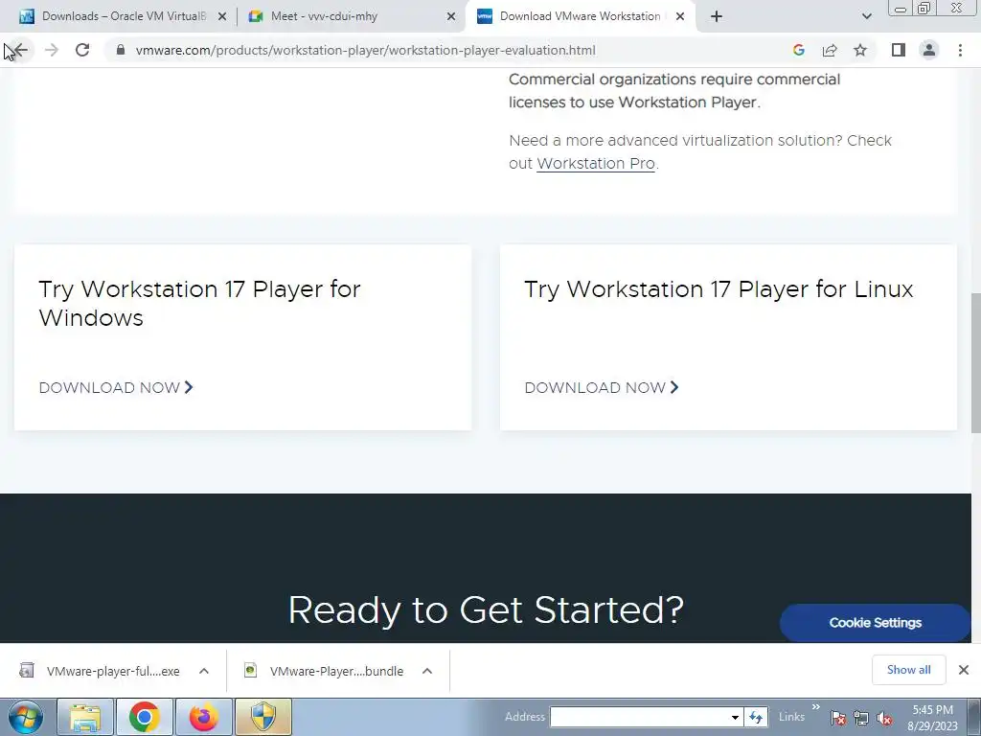Go back using the browser back arrow
This screenshot has width=981, height=736.
20,50
